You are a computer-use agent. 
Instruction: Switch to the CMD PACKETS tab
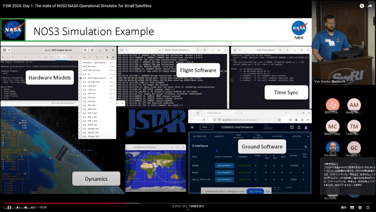tap(238, 136)
